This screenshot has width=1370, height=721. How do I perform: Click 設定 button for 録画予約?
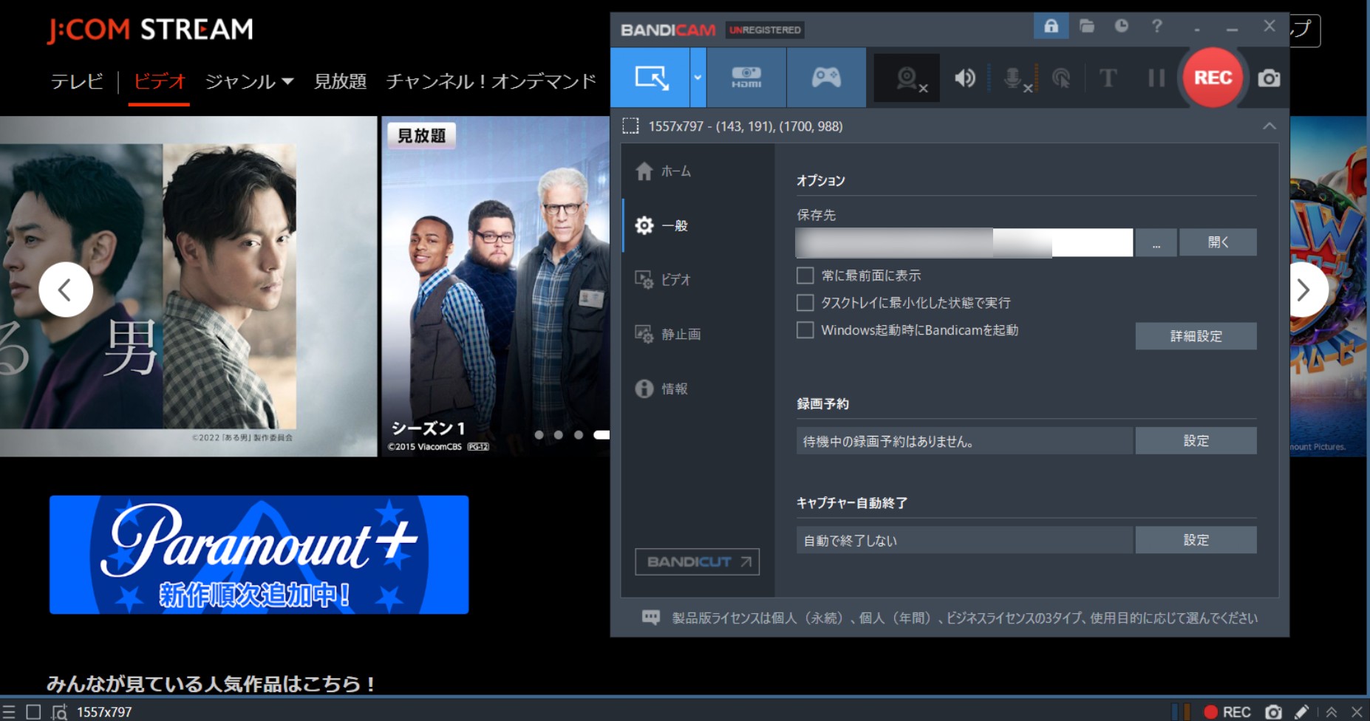pos(1196,441)
